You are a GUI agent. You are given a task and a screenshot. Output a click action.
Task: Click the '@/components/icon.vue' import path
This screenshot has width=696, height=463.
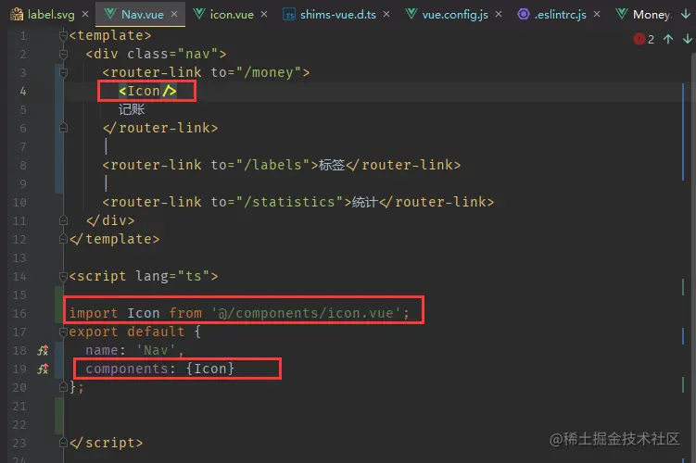click(306, 313)
